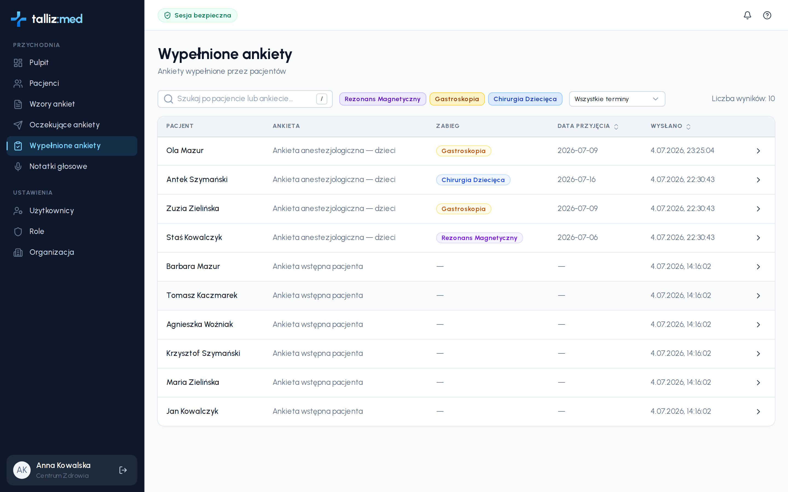This screenshot has width=788, height=492.
Task: Open Ola Mazur row chevron
Action: (758, 151)
